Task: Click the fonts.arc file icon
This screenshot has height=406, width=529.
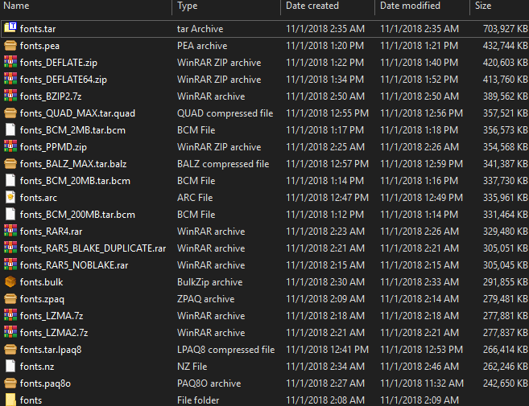Action: pos(10,197)
